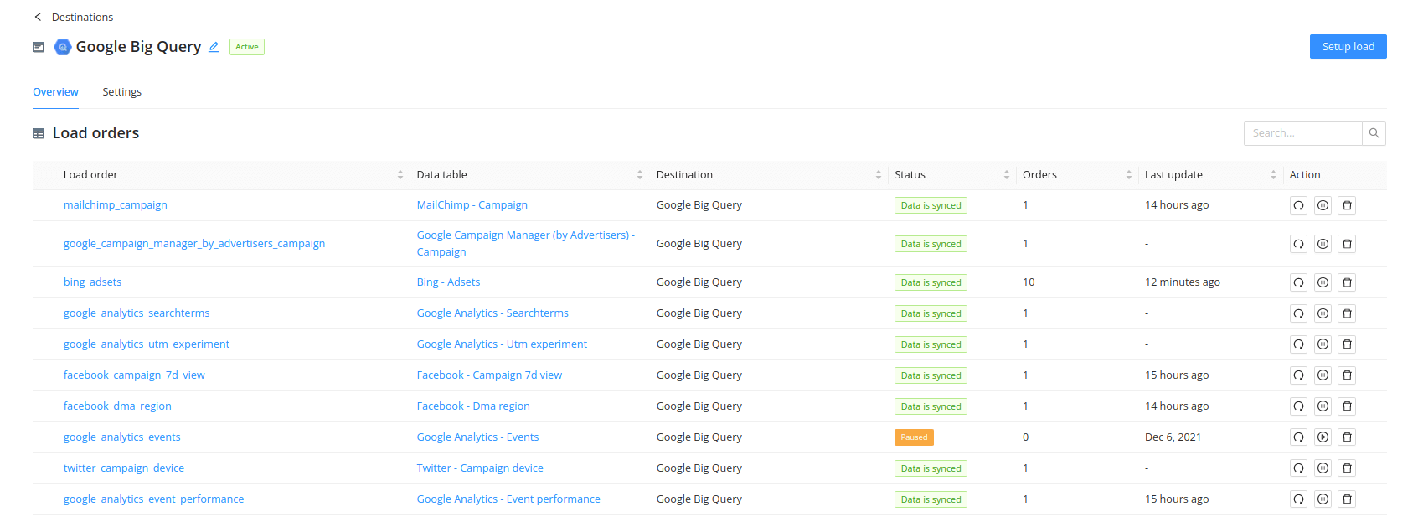Pause the google_analytics_utm_experiment load order
The height and width of the screenshot is (517, 1418).
point(1323,344)
